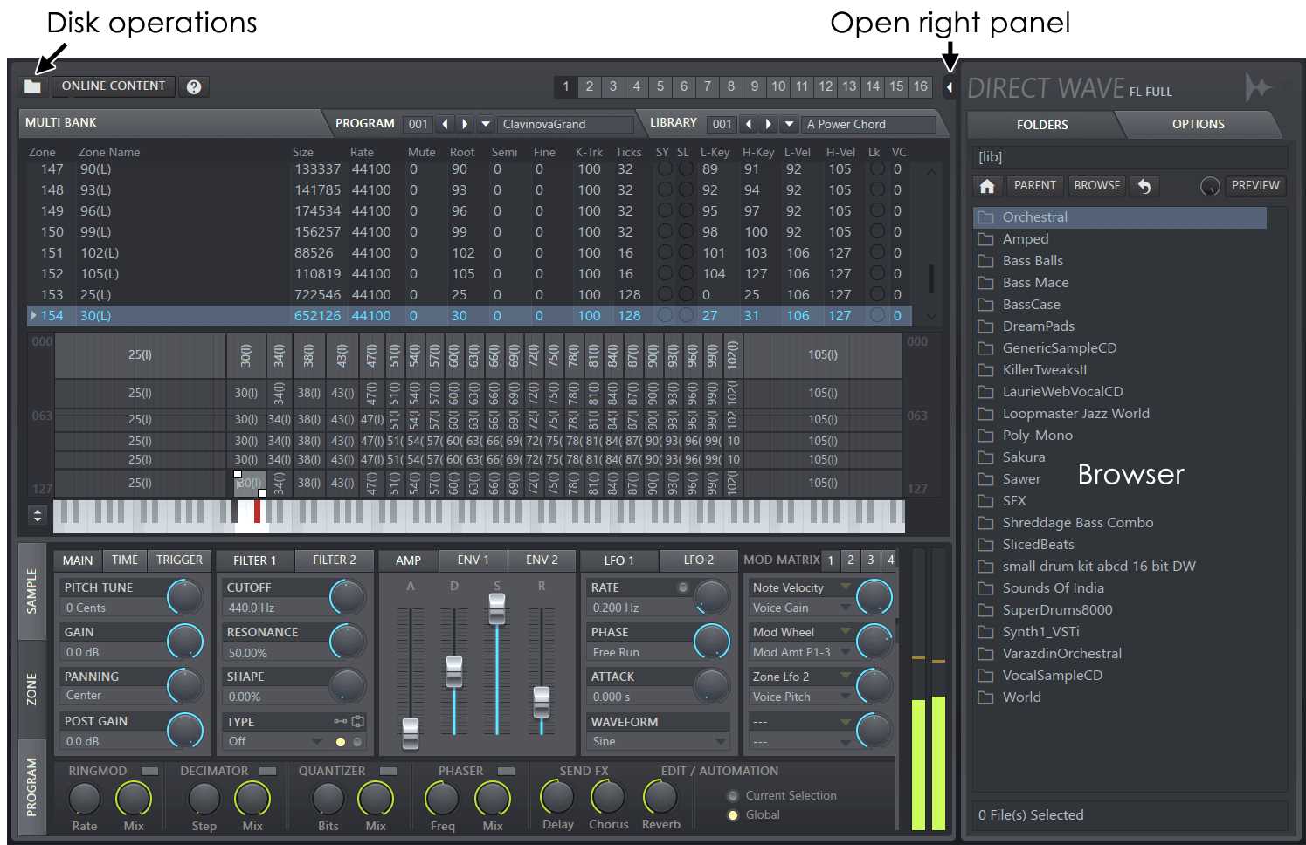This screenshot has height=845, width=1306.
Task: Adjust the Quantizer Bits knob
Action: point(328,798)
